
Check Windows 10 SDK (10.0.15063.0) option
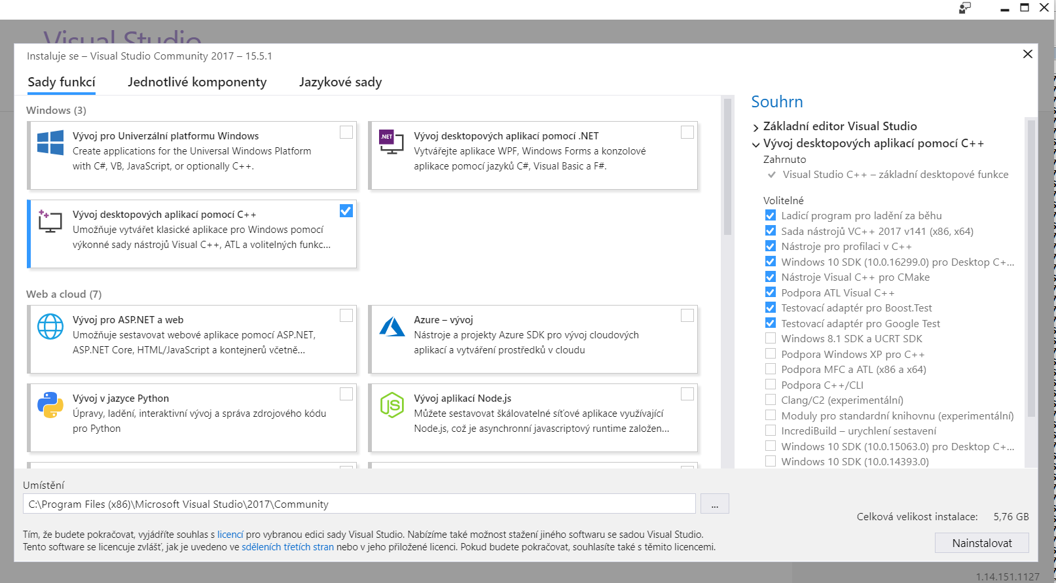771,446
